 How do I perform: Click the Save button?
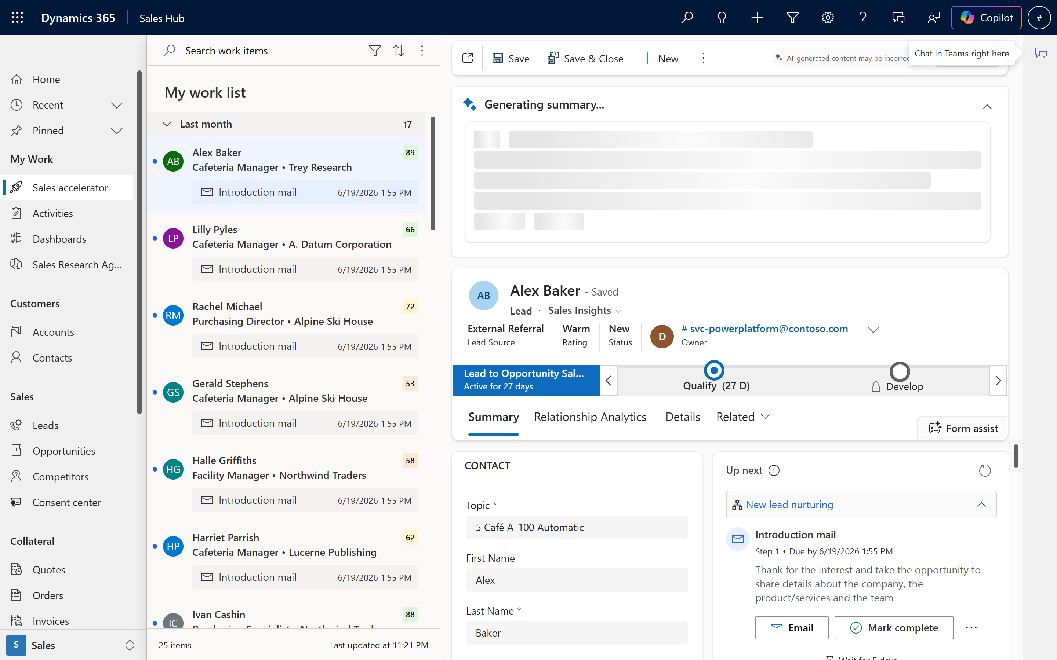[x=511, y=59]
